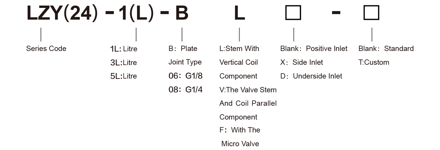Click the T:Custom option text
Image resolution: width=440 pixels, height=150 pixels.
(x=374, y=62)
